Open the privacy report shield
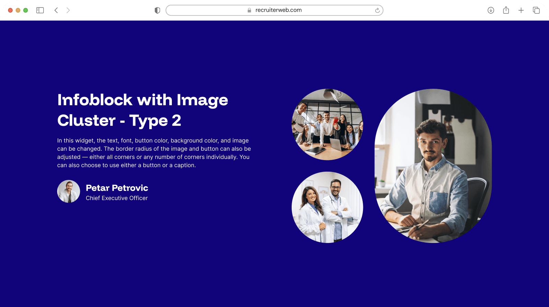This screenshot has width=549, height=307. 157,10
